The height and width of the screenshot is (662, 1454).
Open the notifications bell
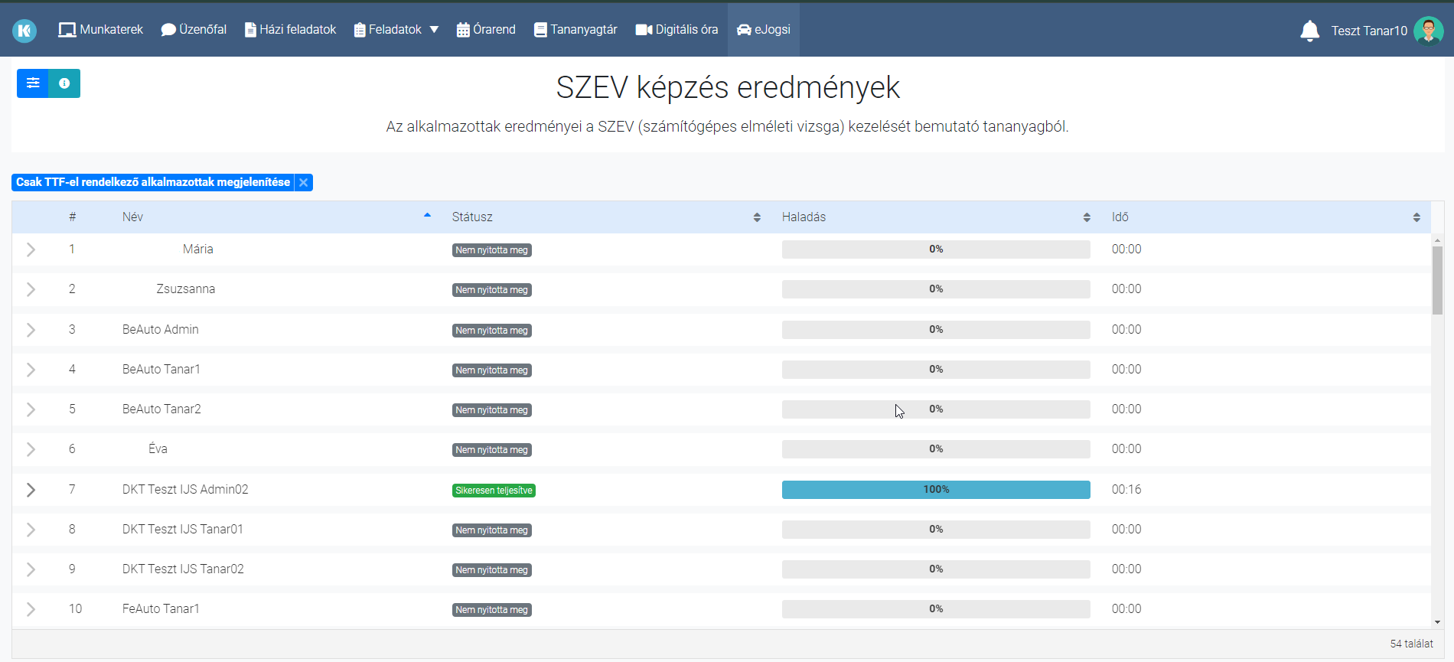pyautogui.click(x=1309, y=31)
